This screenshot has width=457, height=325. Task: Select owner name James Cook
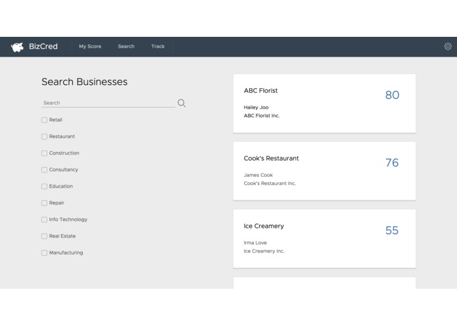click(x=258, y=175)
